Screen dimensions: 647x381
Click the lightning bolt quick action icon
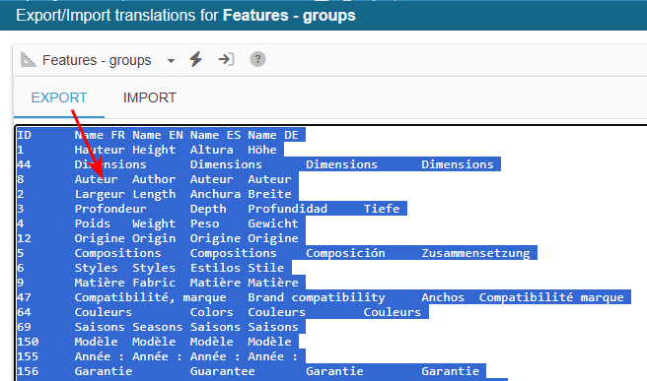pyautogui.click(x=196, y=59)
